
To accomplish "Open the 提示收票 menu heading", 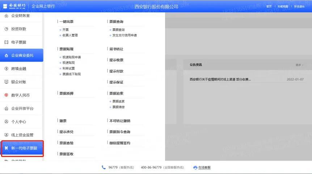I will point(117,60).
